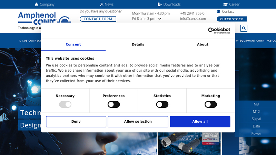Switch to the Consent tab
The image size is (276, 155).
click(x=73, y=45)
